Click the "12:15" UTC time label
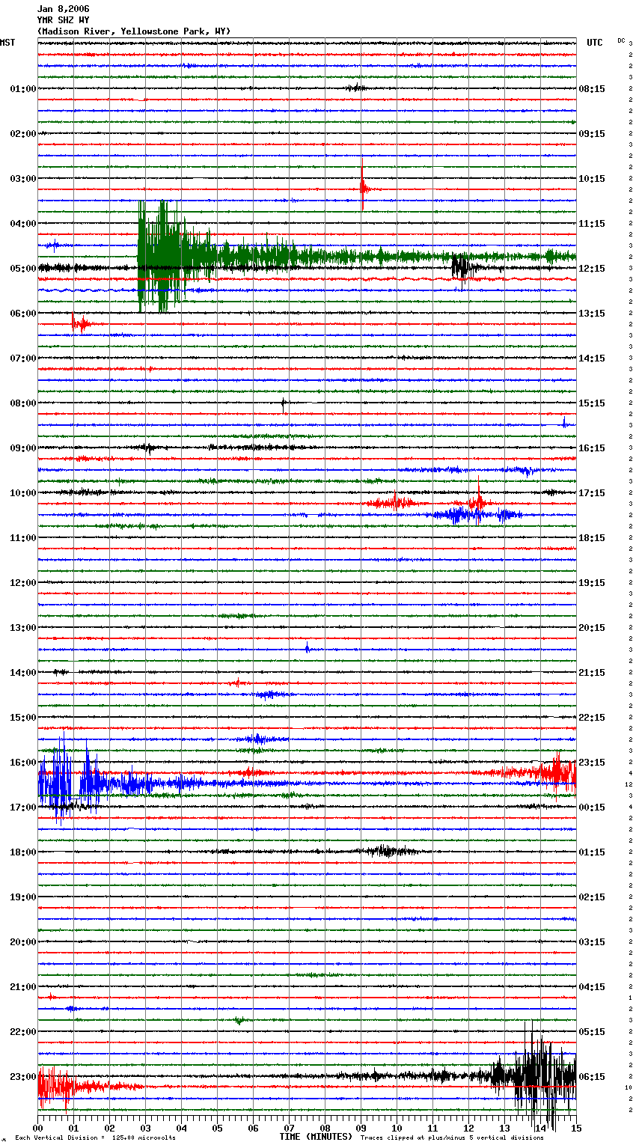The width and height of the screenshot is (636, 1148). 592,269
